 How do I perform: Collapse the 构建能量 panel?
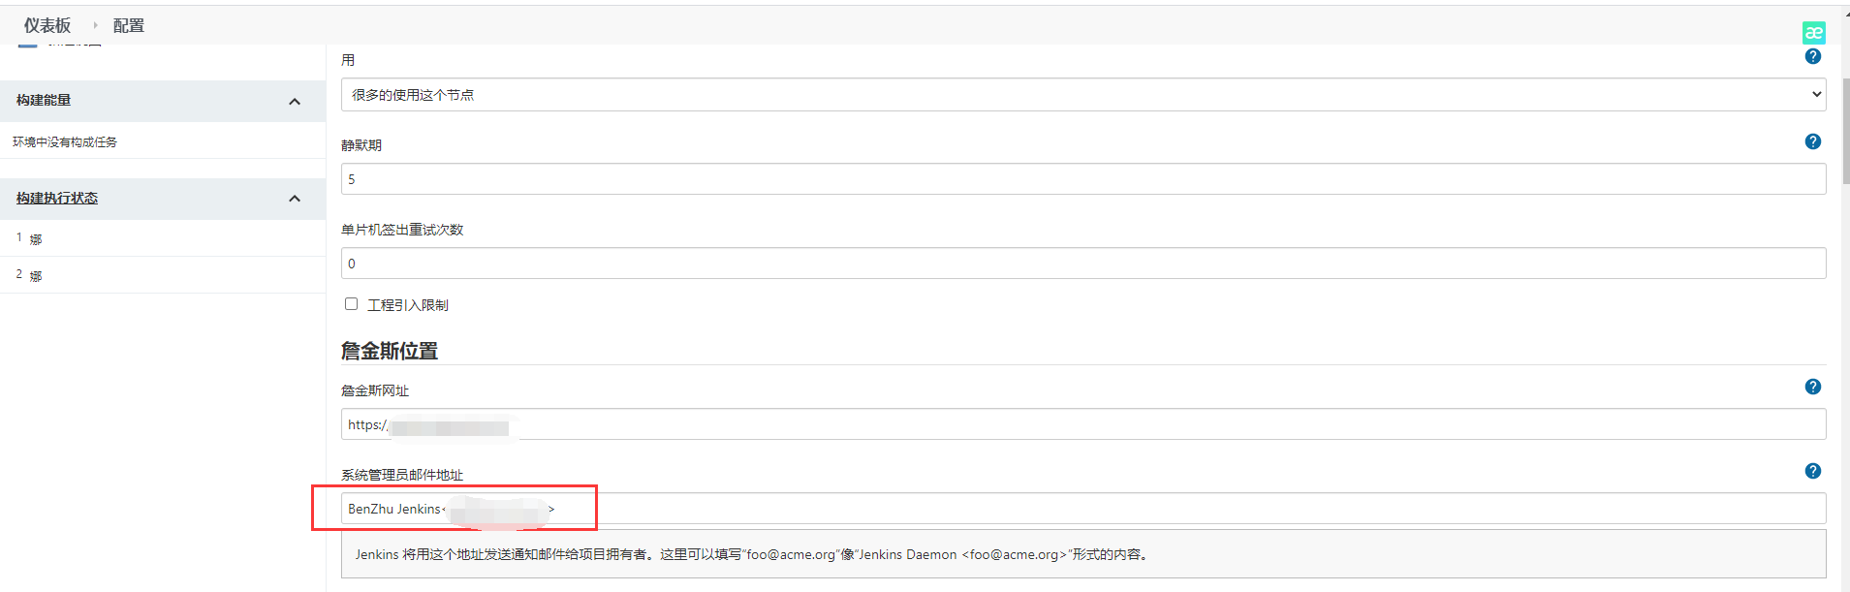tap(295, 102)
